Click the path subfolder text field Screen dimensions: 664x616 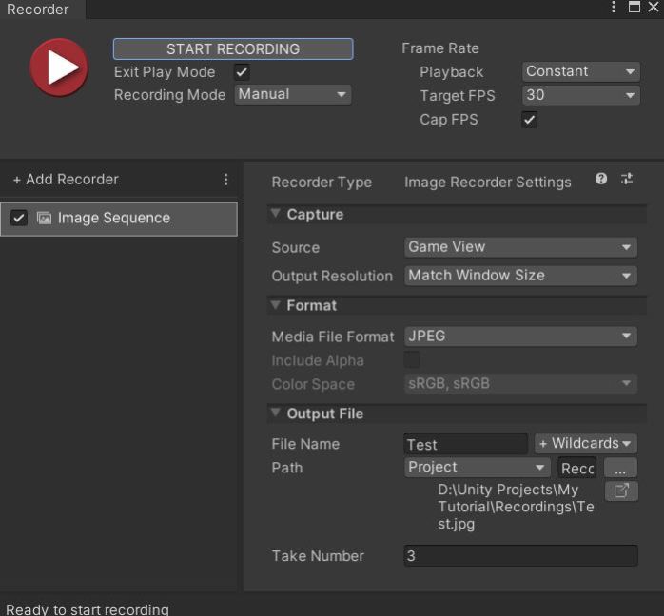(577, 468)
